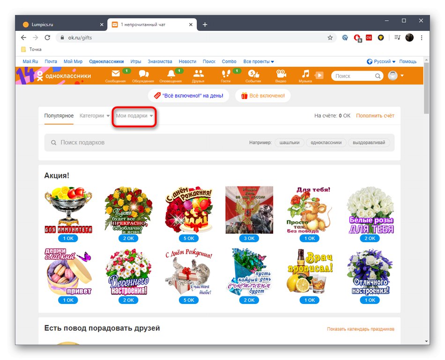This screenshot has height=360, width=445.
Task: Open the Гости footprints icon
Action: [226, 74]
